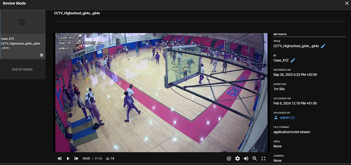This screenshot has height=165, width=351.
Task: Select the recorded date Sep 26, 2023
Action: [x=295, y=74]
